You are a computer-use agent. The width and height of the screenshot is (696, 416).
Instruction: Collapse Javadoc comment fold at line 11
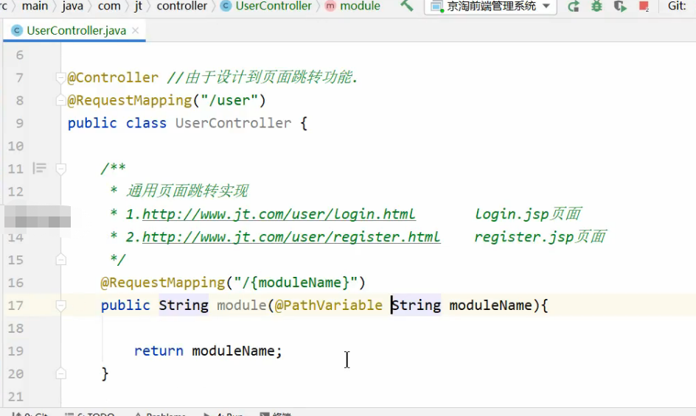pyautogui.click(x=60, y=169)
